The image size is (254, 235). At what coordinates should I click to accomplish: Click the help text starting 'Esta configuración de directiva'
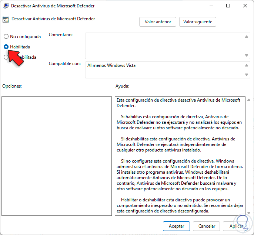(178, 103)
